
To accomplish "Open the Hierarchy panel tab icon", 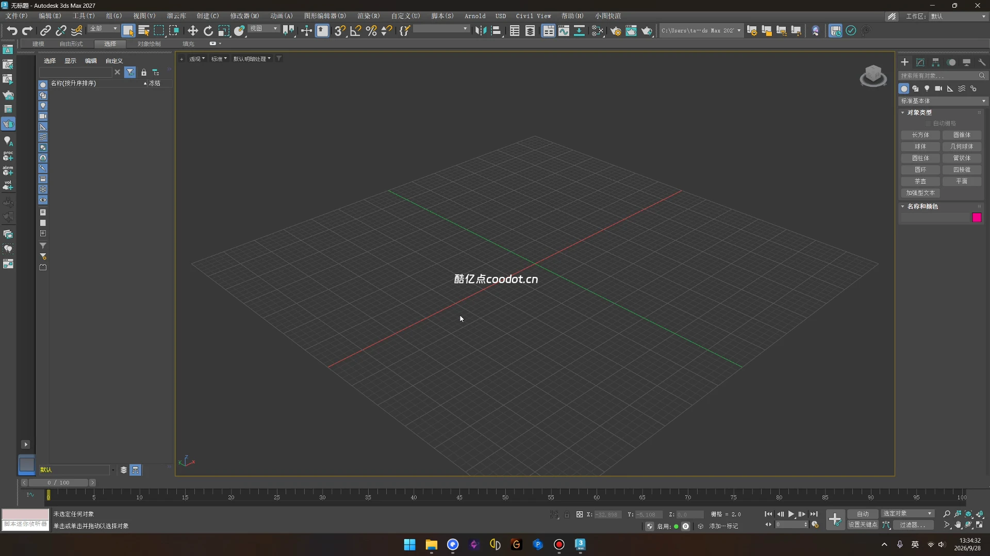I will click(x=936, y=62).
